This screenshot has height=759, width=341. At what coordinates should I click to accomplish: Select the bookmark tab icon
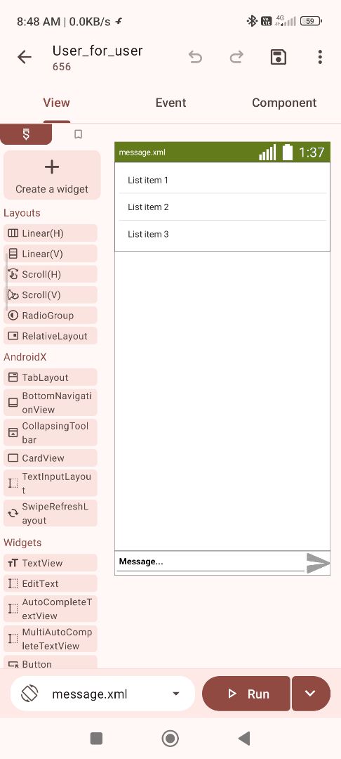(78, 134)
